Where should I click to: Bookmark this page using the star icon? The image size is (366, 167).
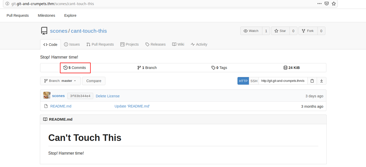[334, 4]
